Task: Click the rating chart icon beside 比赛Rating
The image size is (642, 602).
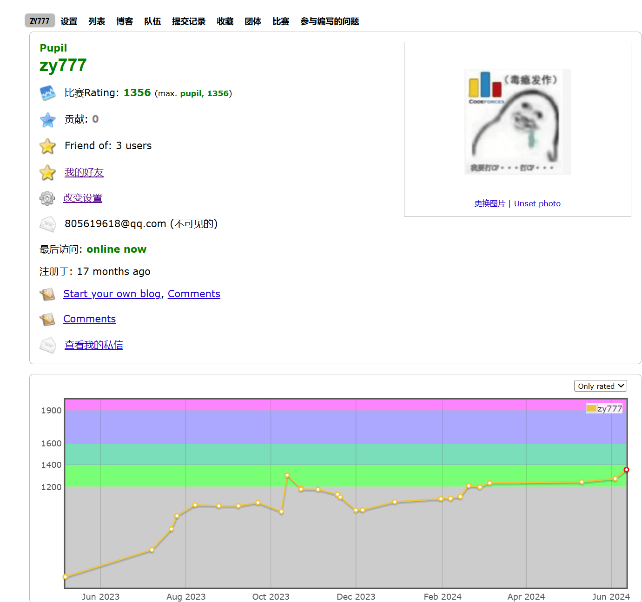Action: pyautogui.click(x=48, y=93)
